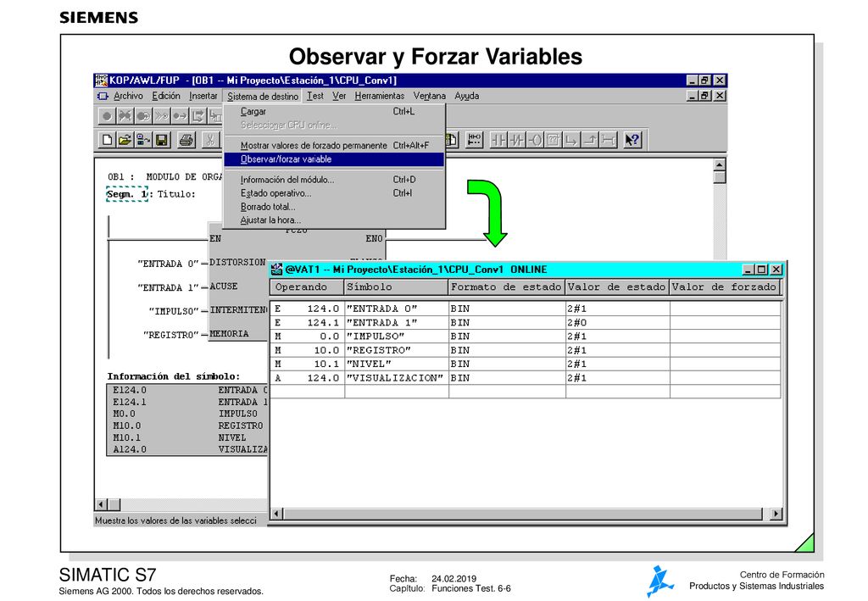This screenshot has width=868, height=601.
Task: Click forced value cell for "IMPULSO"
Action: point(726,337)
